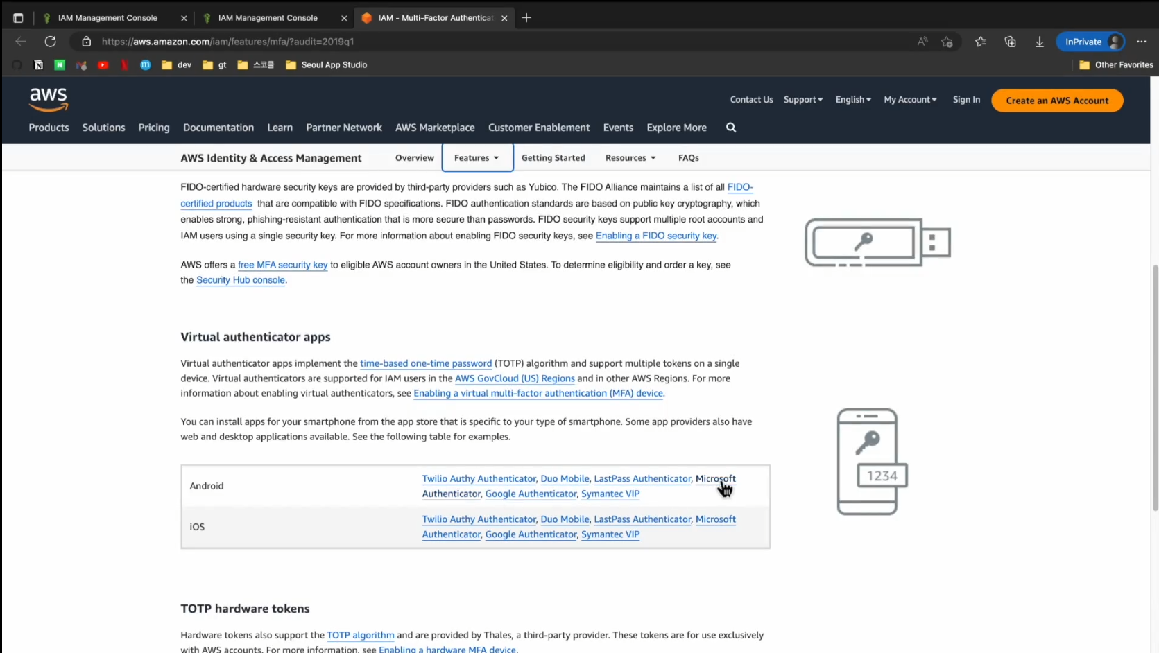Image resolution: width=1159 pixels, height=653 pixels.
Task: Open AWS site search magnifier icon
Action: [731, 128]
